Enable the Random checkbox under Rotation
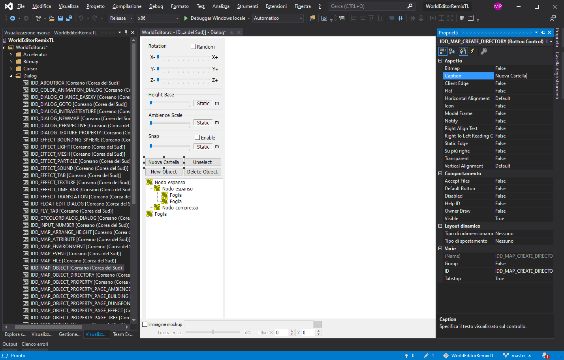Screen dimensions: 564x360 click(193, 46)
